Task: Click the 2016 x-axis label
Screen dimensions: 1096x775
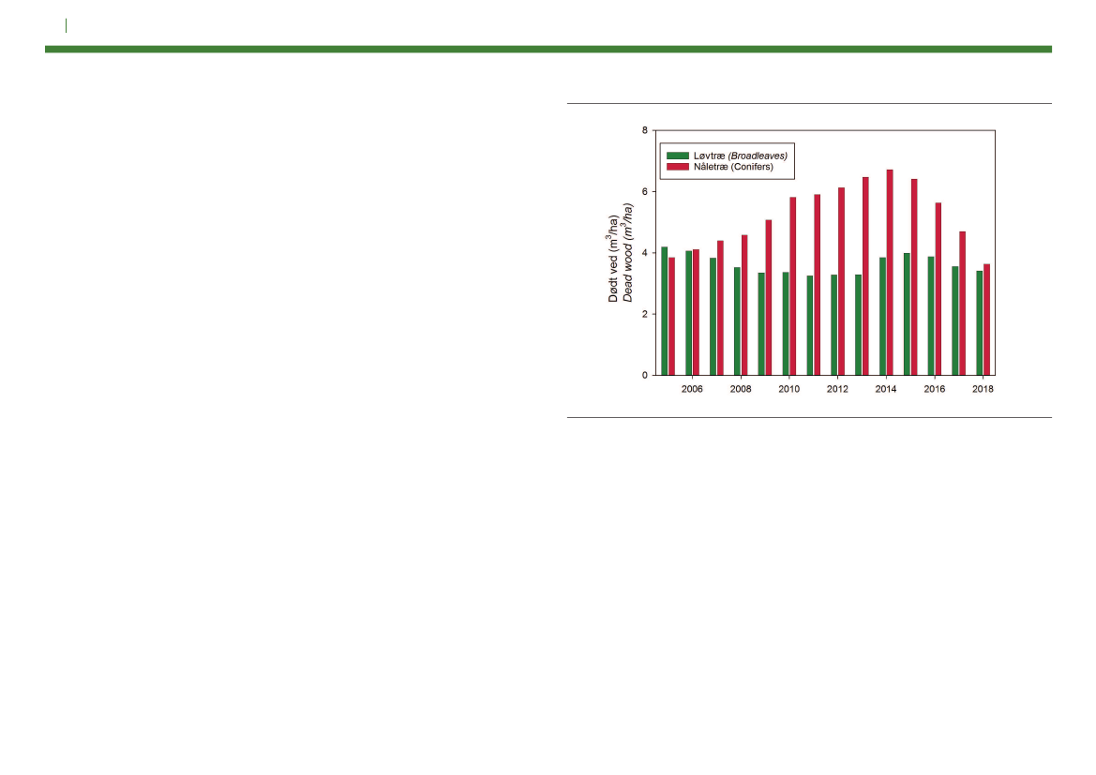Action: (x=935, y=389)
